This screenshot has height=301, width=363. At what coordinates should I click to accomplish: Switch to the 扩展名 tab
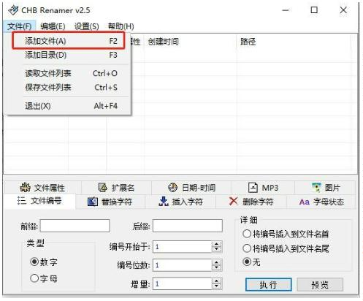(x=116, y=187)
